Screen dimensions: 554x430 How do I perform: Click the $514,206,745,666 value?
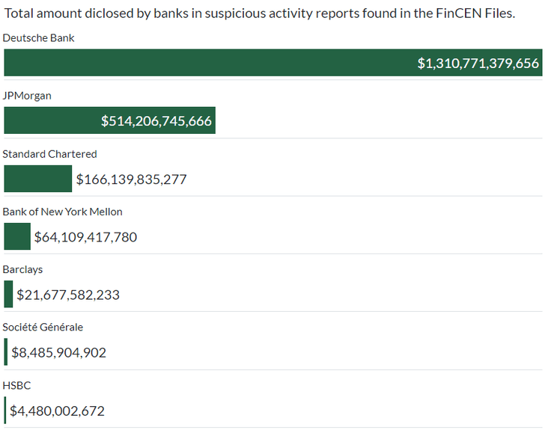(x=156, y=121)
